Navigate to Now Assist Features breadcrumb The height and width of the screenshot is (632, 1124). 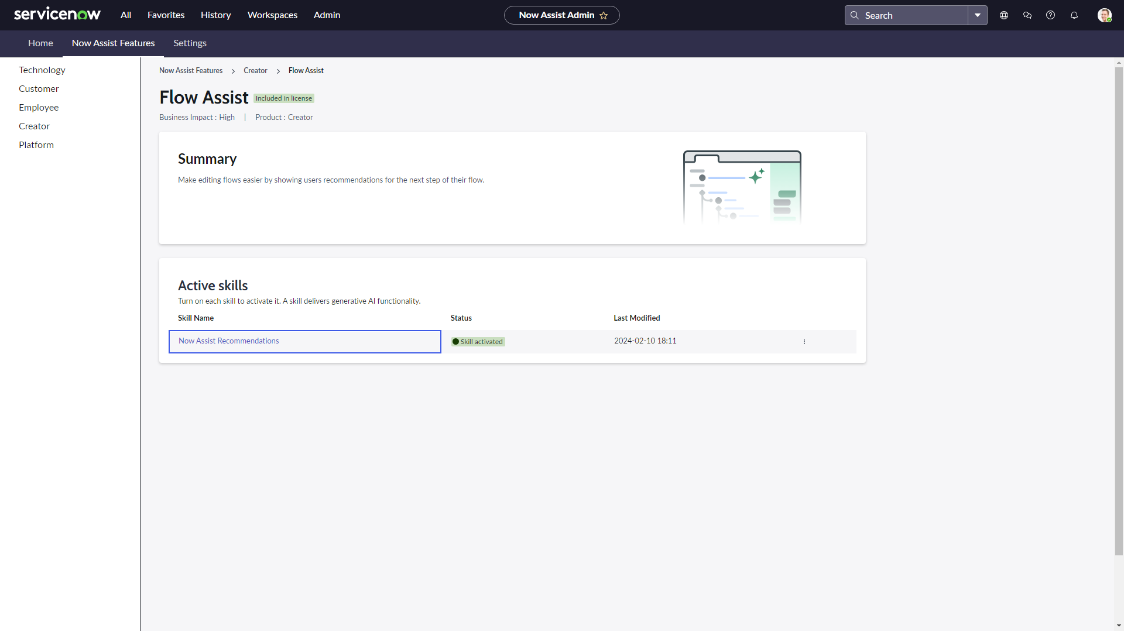[190, 70]
